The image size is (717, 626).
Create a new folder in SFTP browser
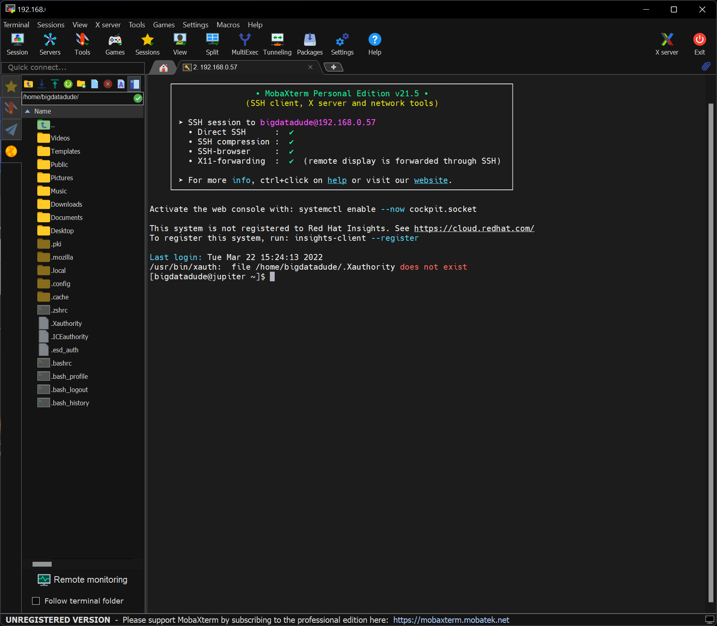click(x=81, y=84)
